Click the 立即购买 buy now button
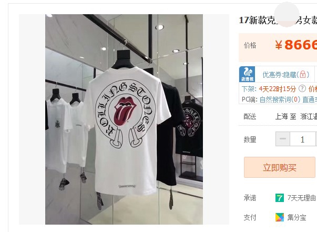 pyautogui.click(x=279, y=167)
